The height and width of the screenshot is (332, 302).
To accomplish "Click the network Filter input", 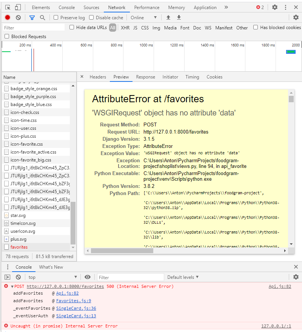I will 34,28.
